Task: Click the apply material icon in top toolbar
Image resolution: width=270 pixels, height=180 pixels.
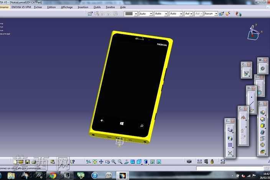Action: 239,14
